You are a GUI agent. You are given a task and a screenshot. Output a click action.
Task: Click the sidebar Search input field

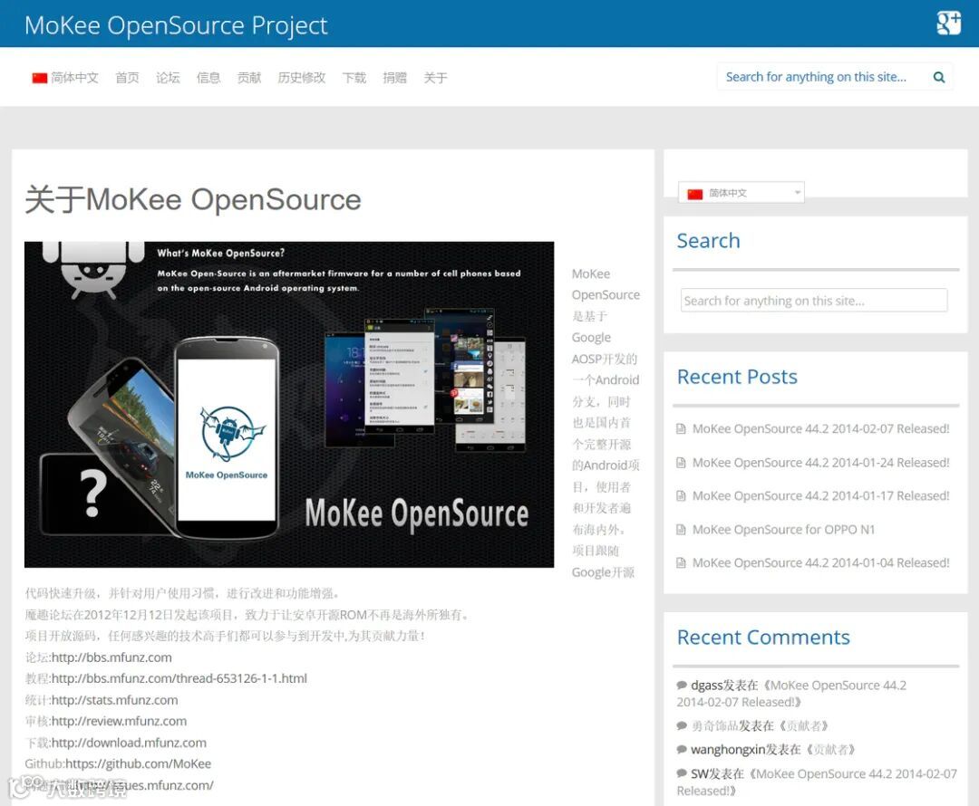click(x=813, y=301)
